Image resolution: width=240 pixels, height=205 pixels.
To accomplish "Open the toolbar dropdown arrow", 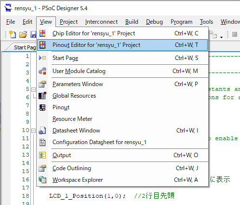I will (222, 37).
